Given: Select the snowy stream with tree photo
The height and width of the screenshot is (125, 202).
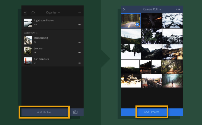Looking at the screenshot, I should pyautogui.click(x=172, y=52).
